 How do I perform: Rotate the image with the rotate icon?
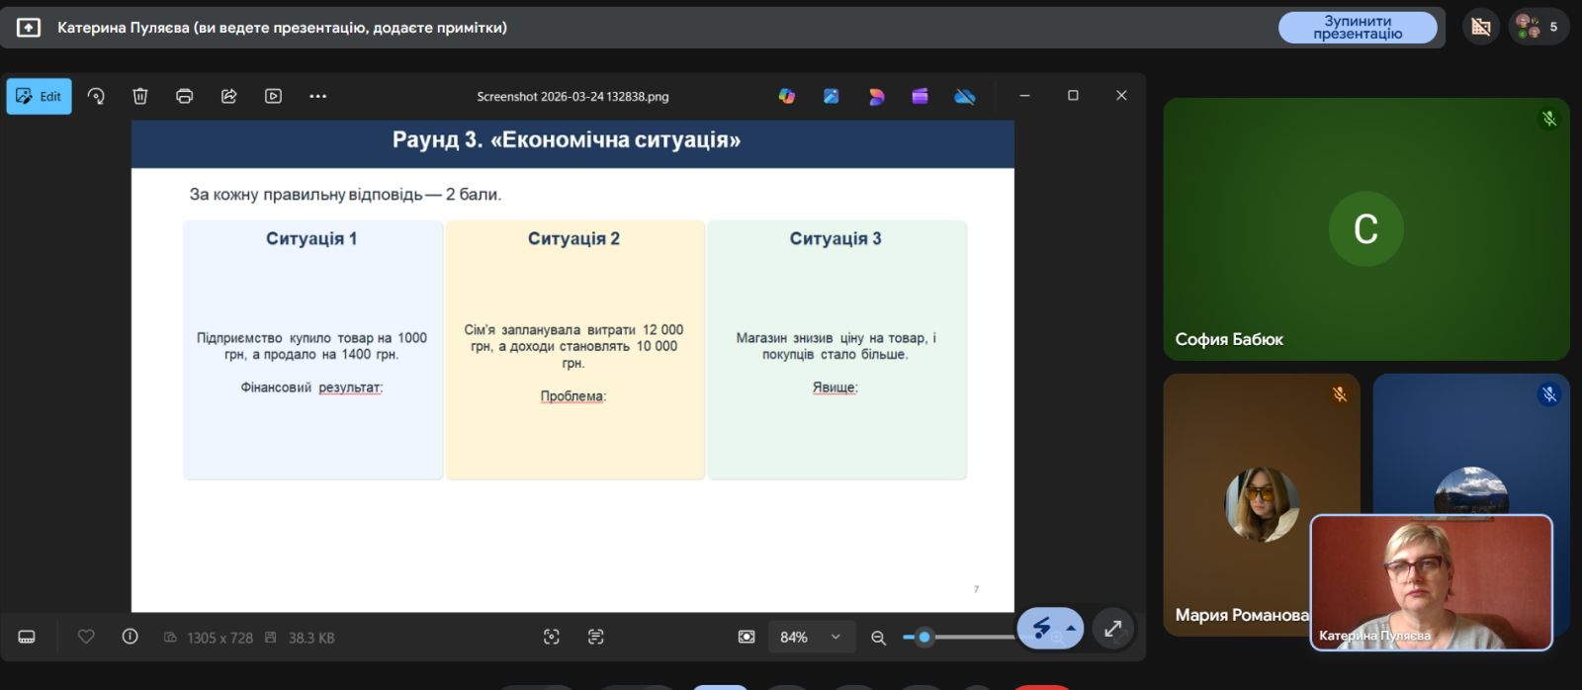96,97
